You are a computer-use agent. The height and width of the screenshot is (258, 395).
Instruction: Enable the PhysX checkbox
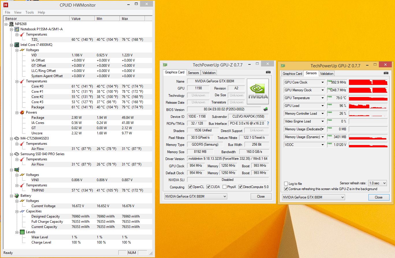click(x=225, y=187)
